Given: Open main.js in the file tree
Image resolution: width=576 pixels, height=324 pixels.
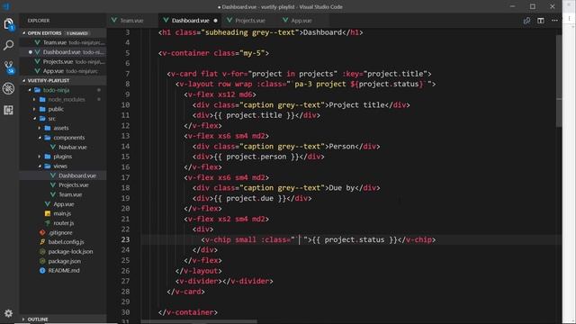Looking at the screenshot, I should [62, 213].
